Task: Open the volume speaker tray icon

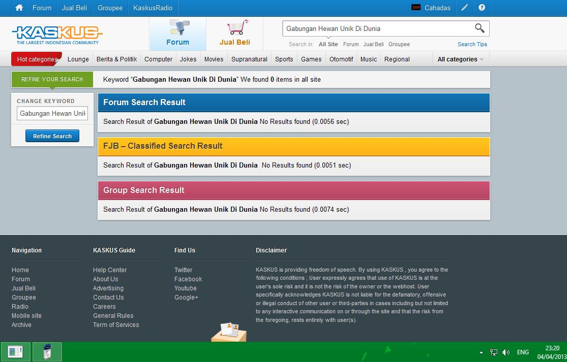Action: 506,352
